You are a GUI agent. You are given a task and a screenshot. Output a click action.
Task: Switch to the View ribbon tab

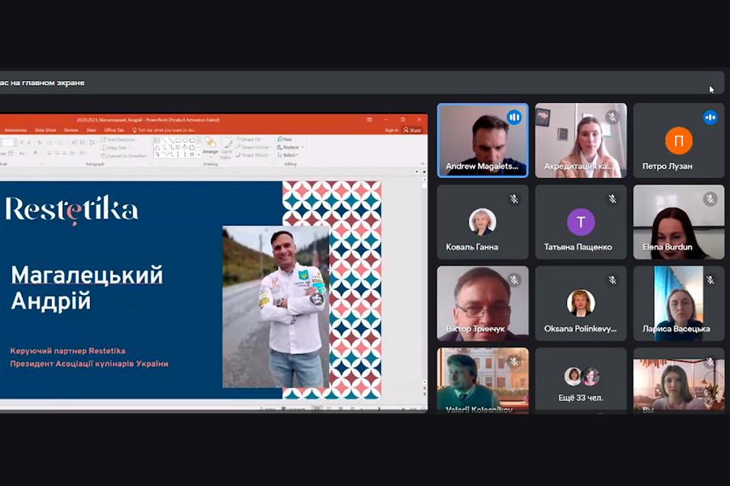click(x=91, y=130)
